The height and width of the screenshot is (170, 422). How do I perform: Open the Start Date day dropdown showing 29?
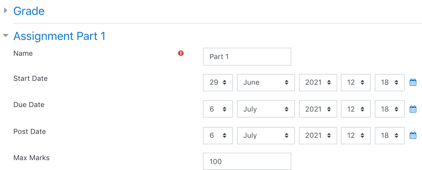tap(218, 83)
